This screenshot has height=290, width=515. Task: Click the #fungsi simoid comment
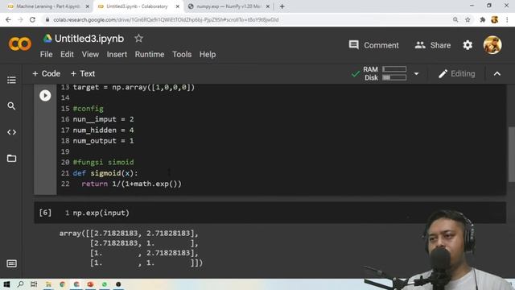click(104, 162)
